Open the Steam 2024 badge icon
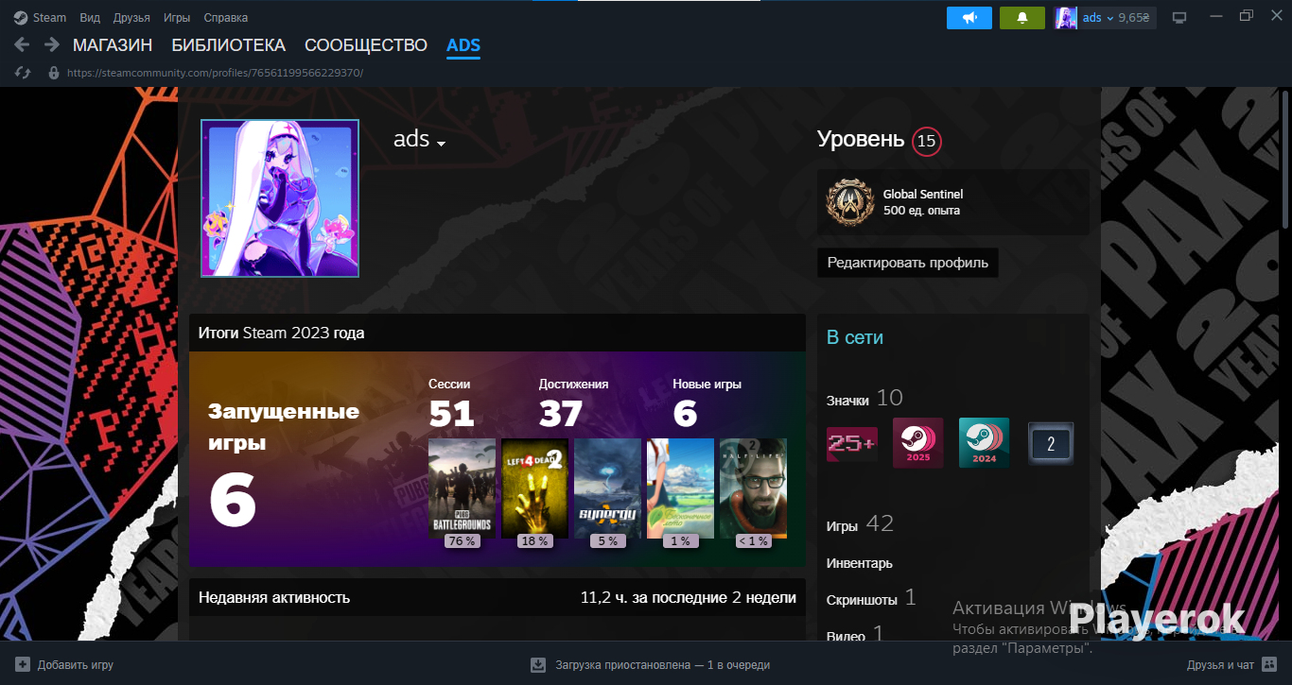The image size is (1292, 685). point(985,443)
